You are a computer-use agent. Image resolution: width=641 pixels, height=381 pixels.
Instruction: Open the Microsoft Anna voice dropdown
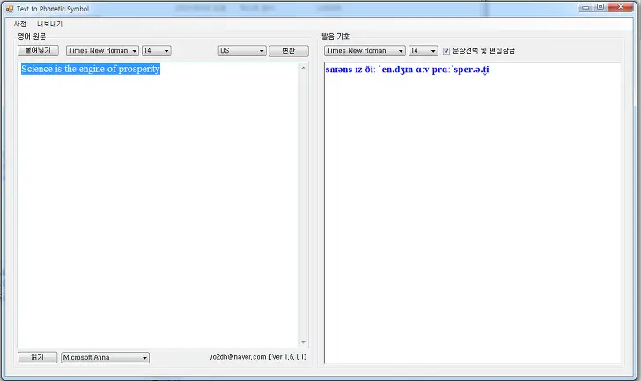click(105, 358)
